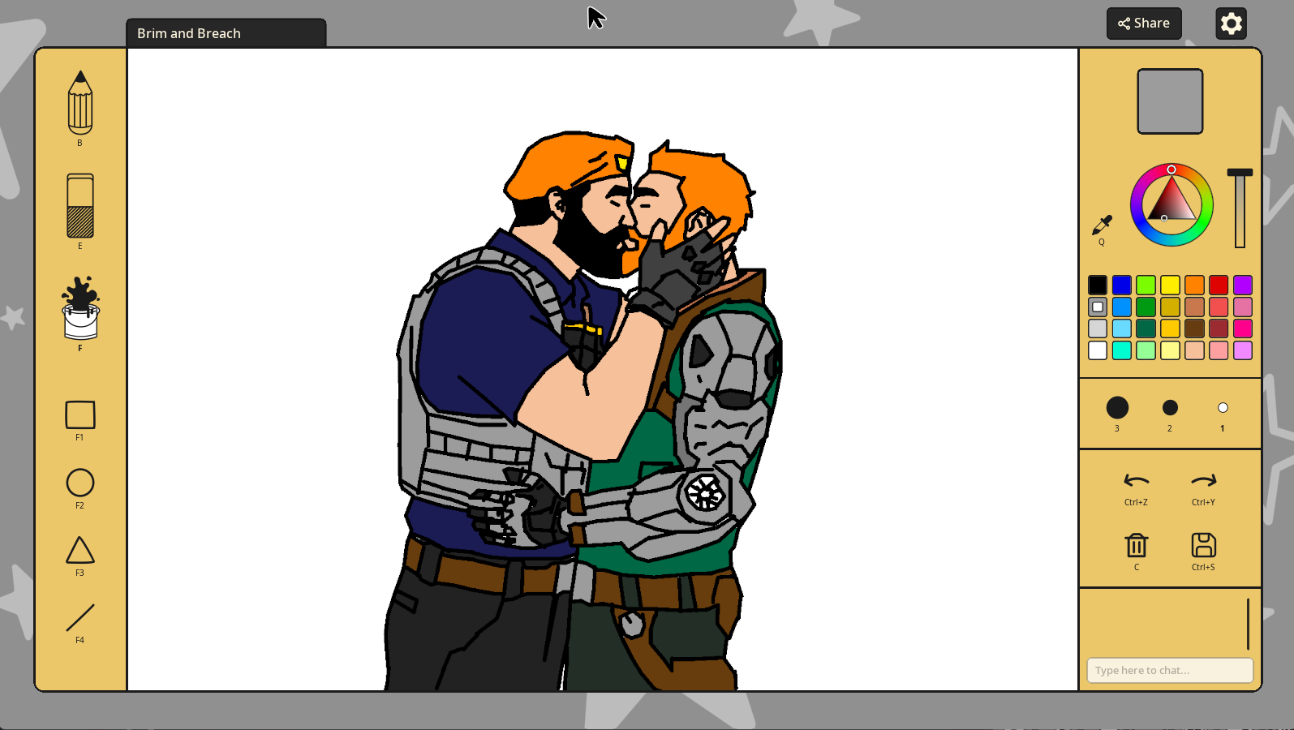Pick the white palette swatch
This screenshot has height=730, width=1294.
[x=1098, y=350]
